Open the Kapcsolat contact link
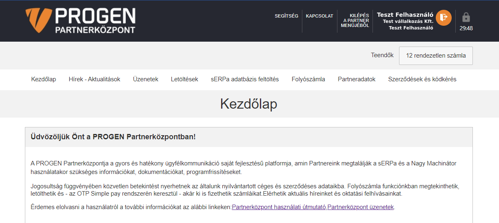Screen dimensions: 499x223 (319, 16)
